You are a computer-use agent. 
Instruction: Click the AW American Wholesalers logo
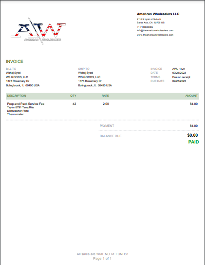(38, 31)
